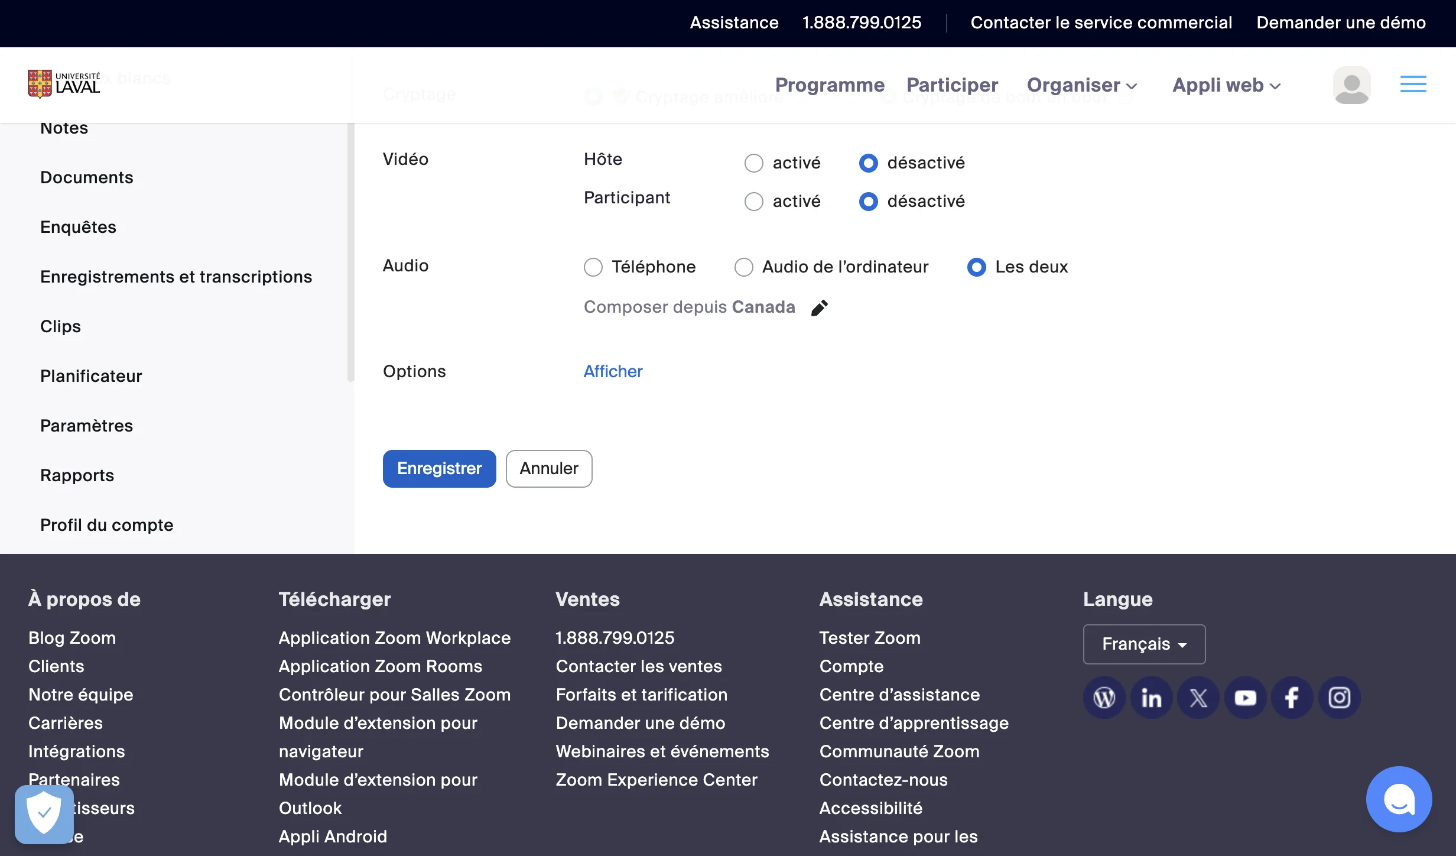The width and height of the screenshot is (1456, 856).
Task: Open the Français language selector
Action: 1143,644
